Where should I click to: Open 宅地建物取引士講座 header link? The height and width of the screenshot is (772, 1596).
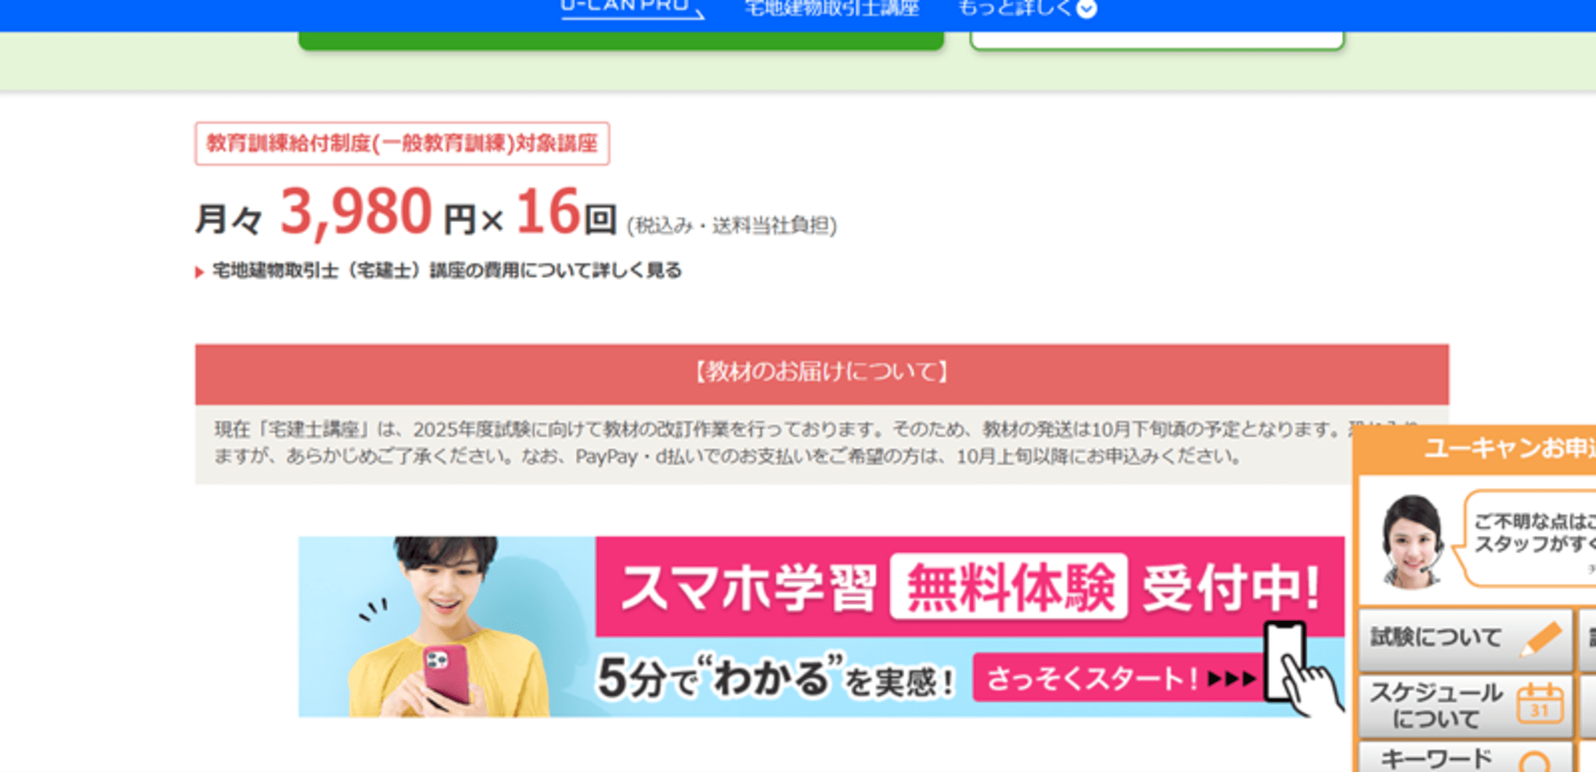coord(832,9)
